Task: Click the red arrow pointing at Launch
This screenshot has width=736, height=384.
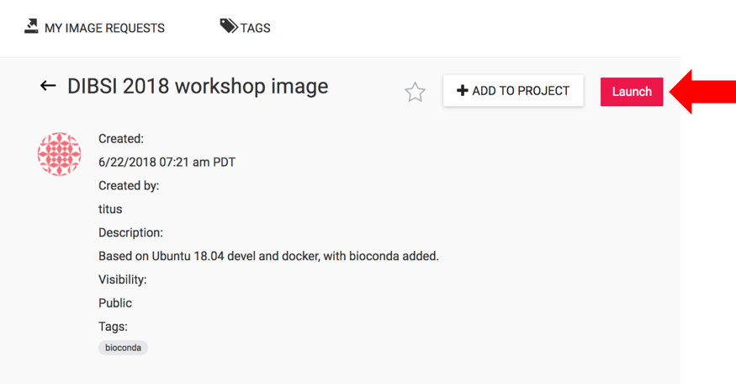Action: pos(702,92)
